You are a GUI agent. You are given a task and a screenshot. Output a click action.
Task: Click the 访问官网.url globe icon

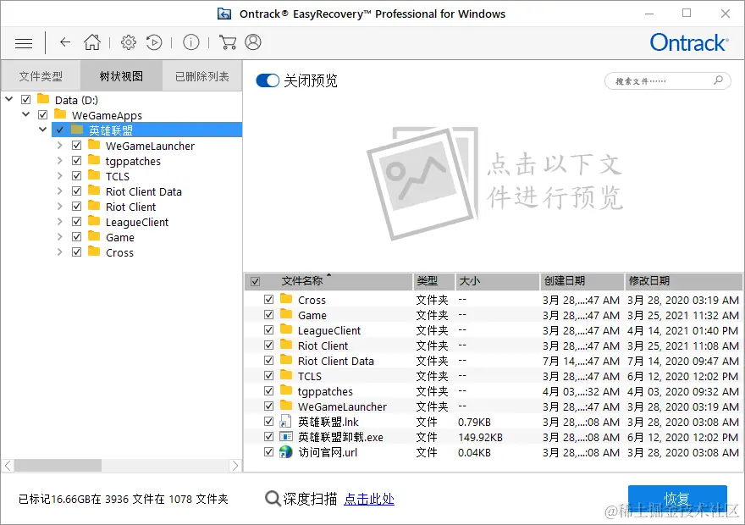coord(285,452)
